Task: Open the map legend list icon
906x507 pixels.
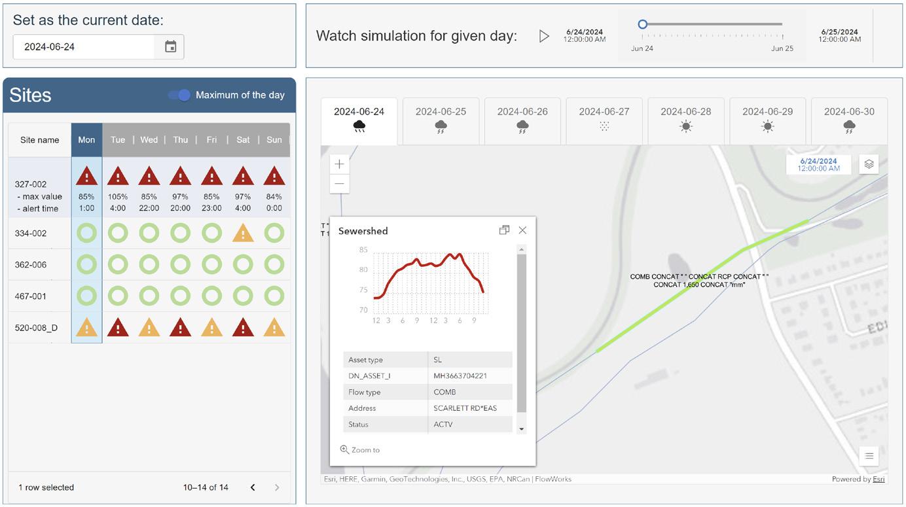Action: coord(869,456)
